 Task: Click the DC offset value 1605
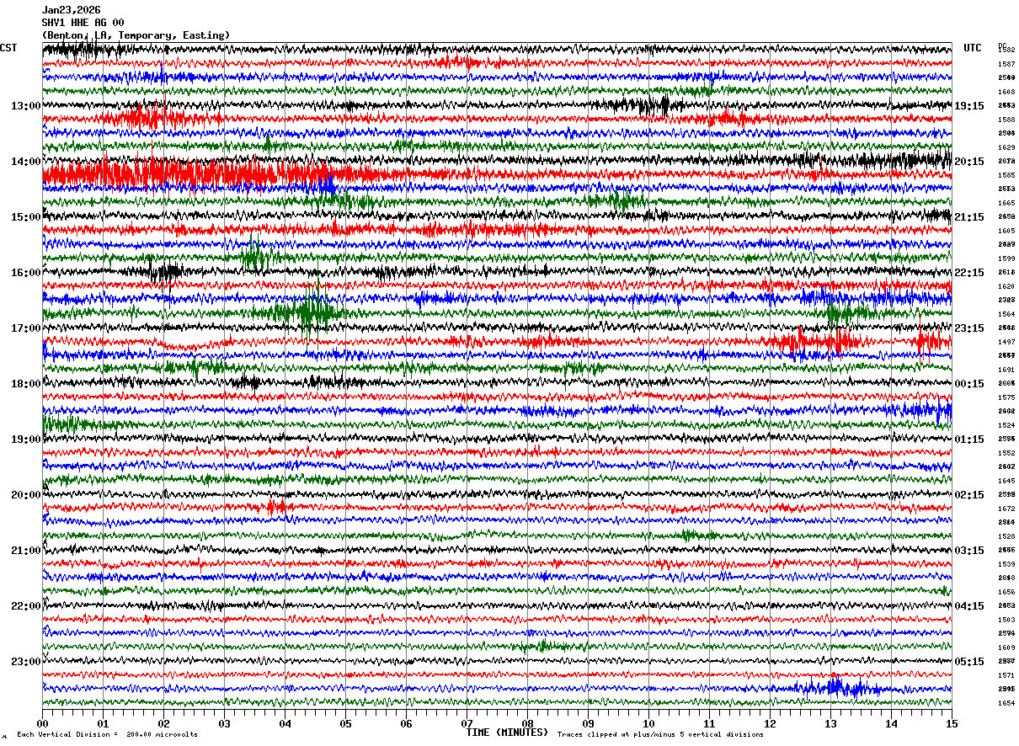tap(1006, 231)
